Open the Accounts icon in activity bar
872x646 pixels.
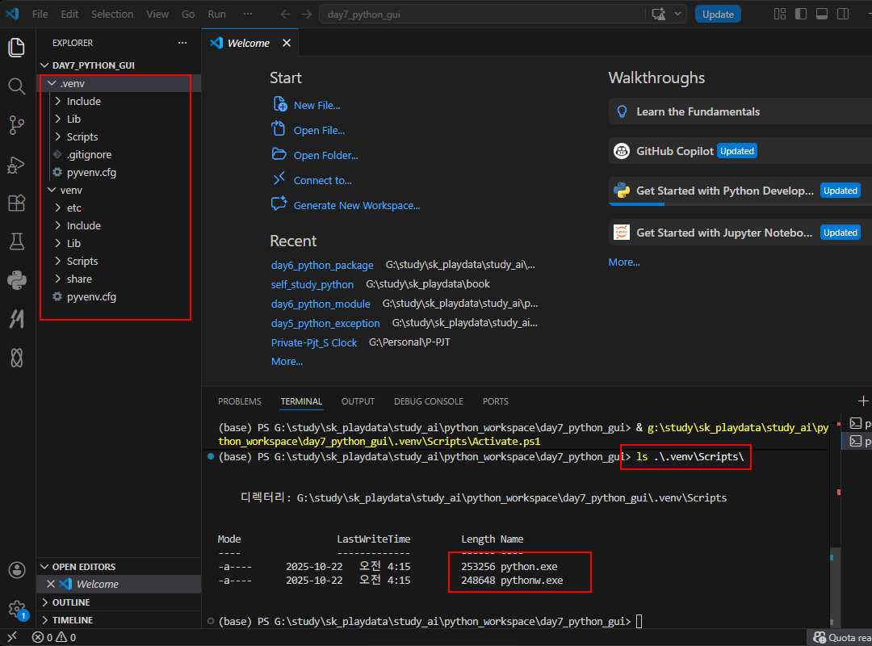pos(17,570)
